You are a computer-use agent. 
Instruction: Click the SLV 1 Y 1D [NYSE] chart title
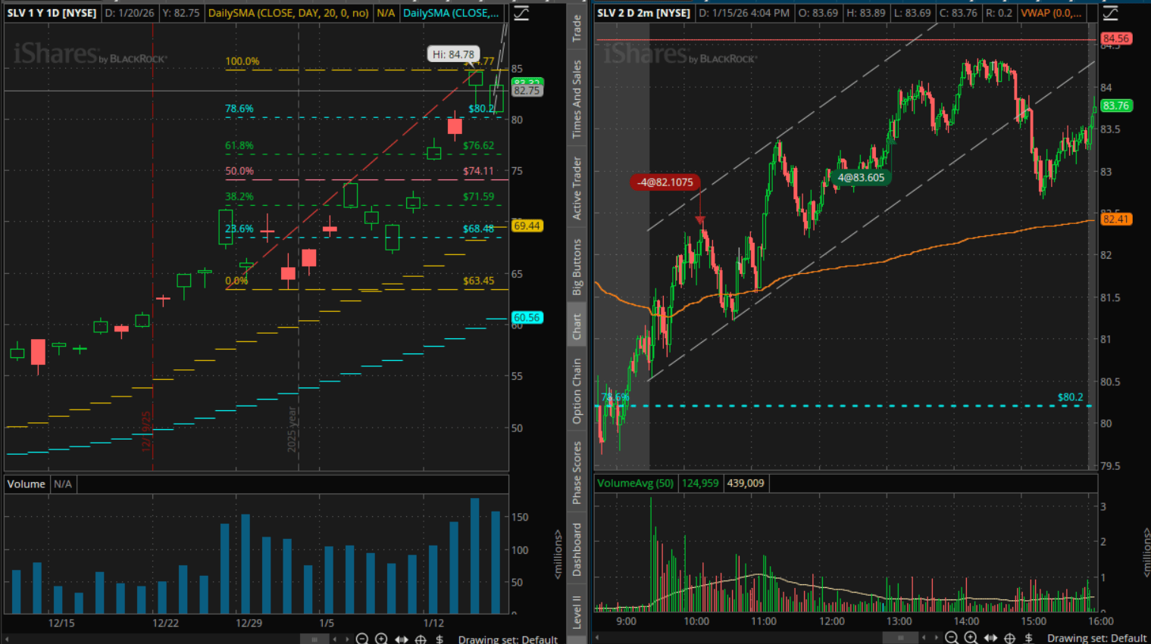(52, 13)
